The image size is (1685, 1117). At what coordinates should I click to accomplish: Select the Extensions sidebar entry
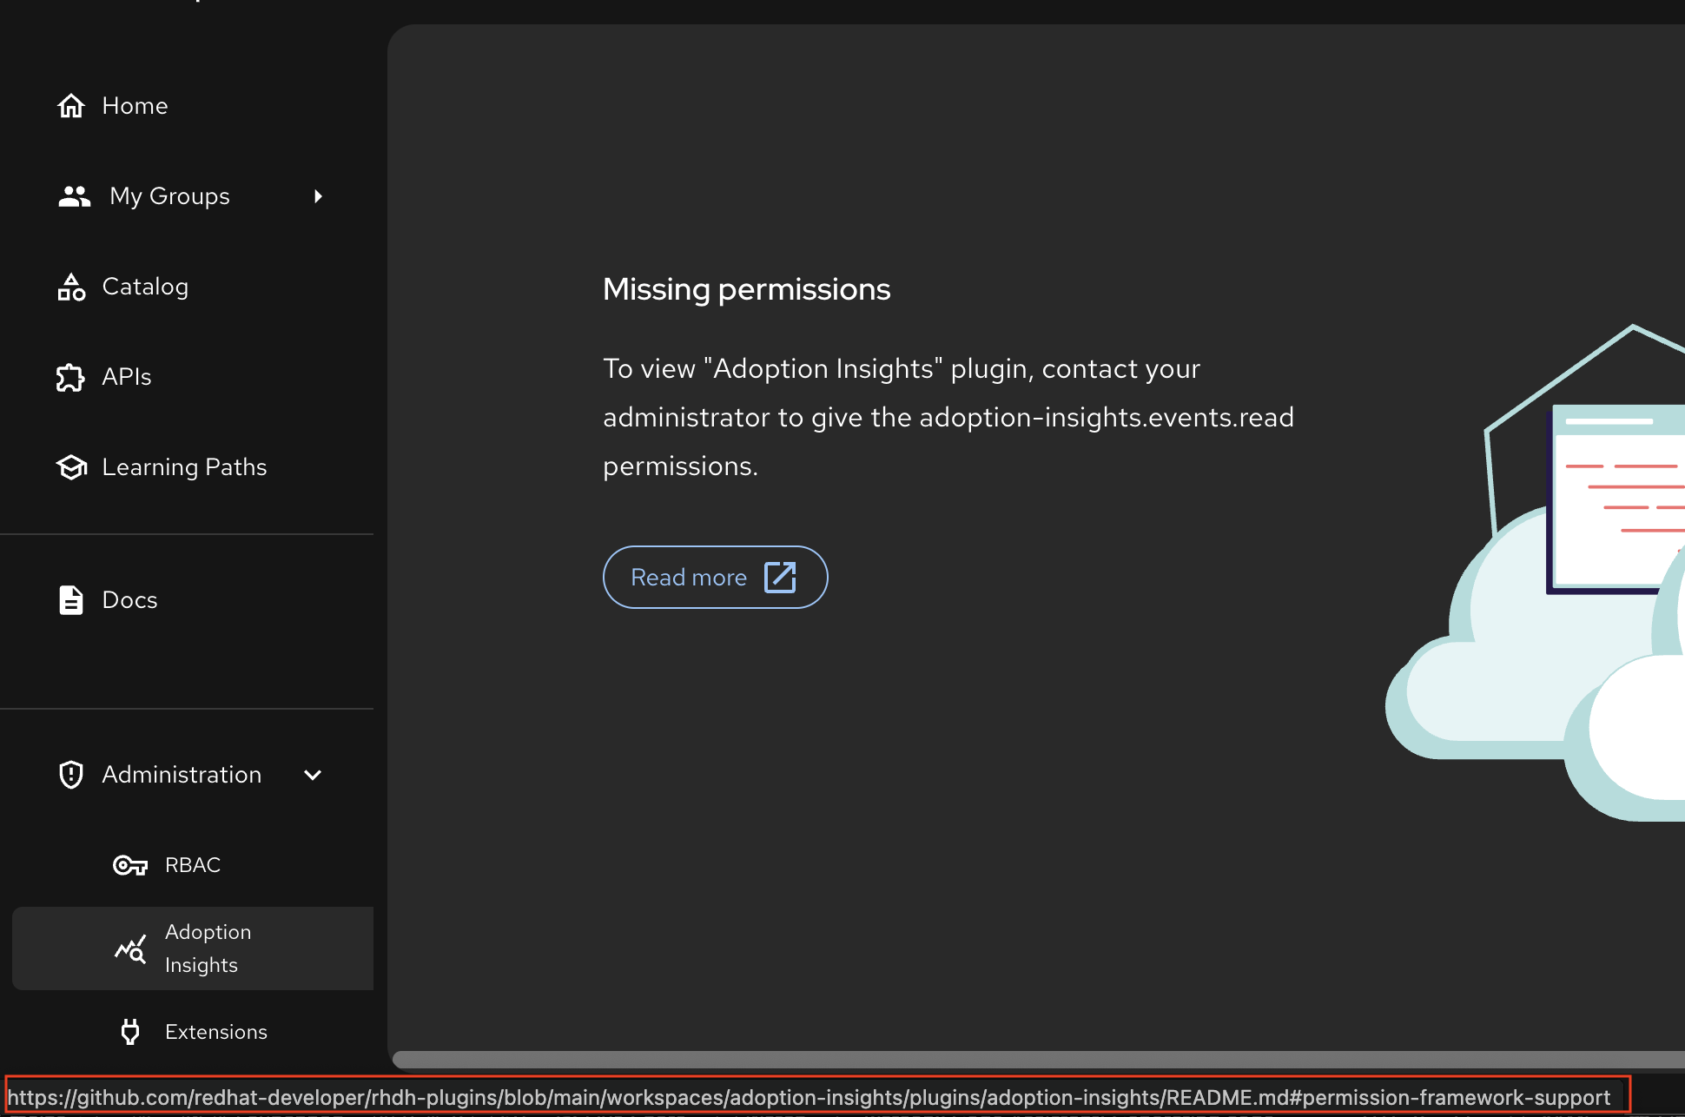click(x=215, y=1032)
